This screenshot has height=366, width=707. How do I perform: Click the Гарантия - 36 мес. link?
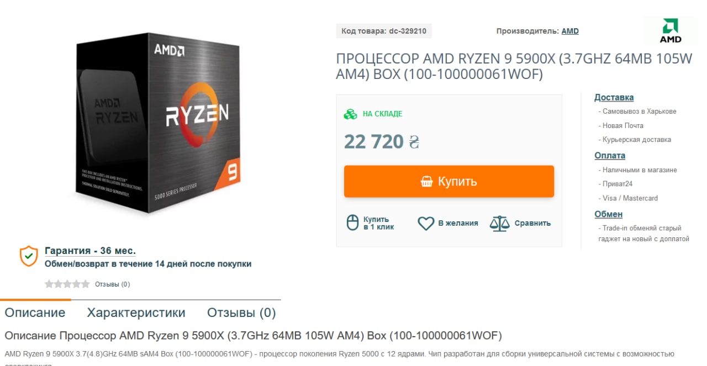point(90,251)
